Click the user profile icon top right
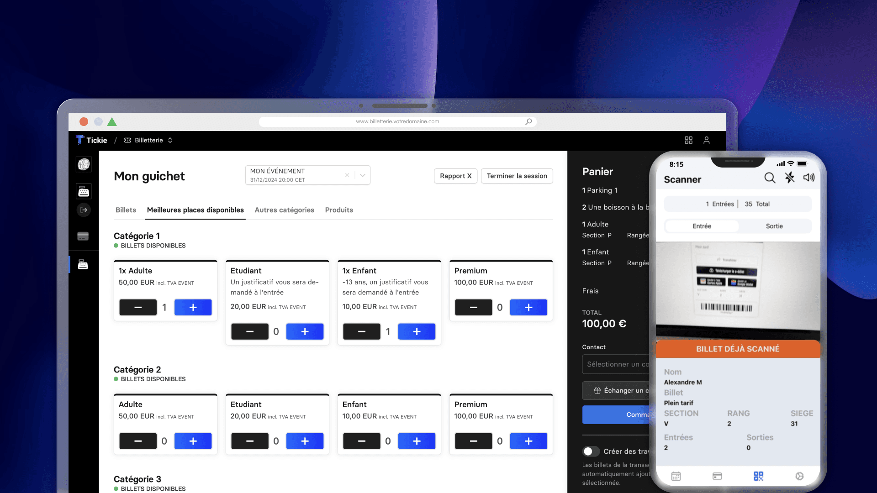 [707, 140]
